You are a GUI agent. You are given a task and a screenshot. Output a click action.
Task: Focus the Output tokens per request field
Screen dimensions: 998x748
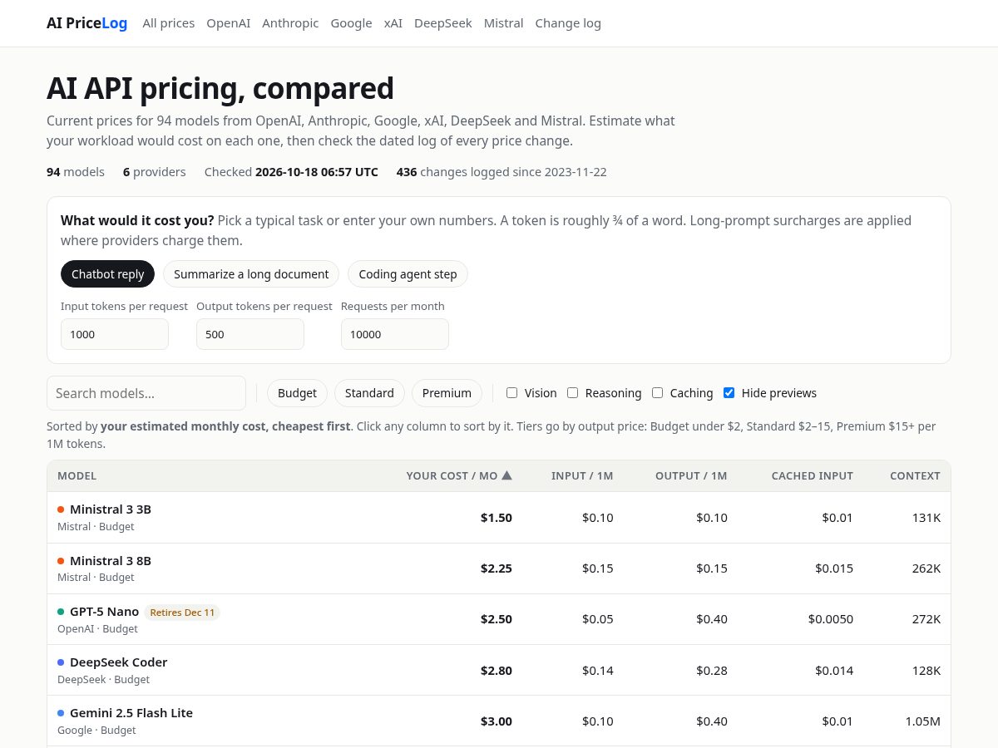tap(250, 334)
